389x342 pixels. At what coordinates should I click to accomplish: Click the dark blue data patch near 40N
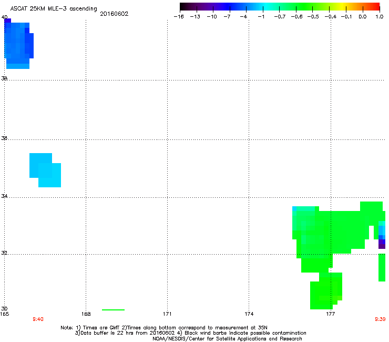pyautogui.click(x=19, y=44)
